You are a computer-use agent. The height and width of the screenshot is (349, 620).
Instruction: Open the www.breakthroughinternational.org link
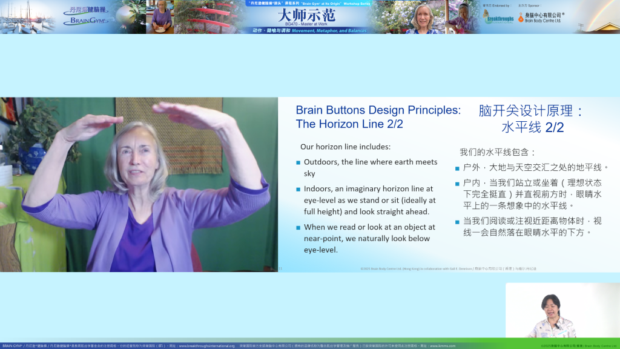click(206, 346)
